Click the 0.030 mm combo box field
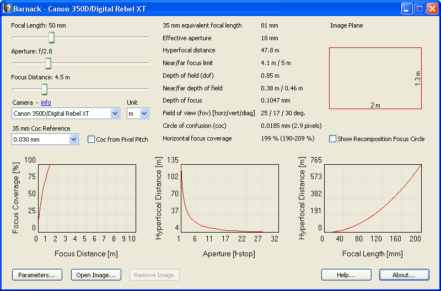 pyautogui.click(x=45, y=139)
